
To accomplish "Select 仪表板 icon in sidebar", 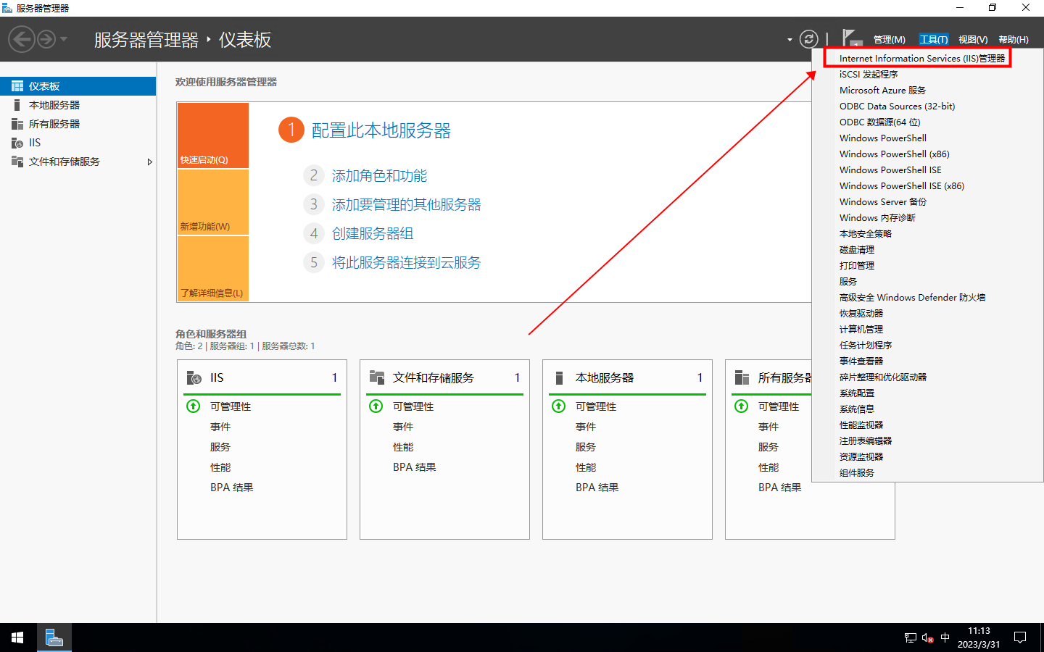I will [17, 86].
